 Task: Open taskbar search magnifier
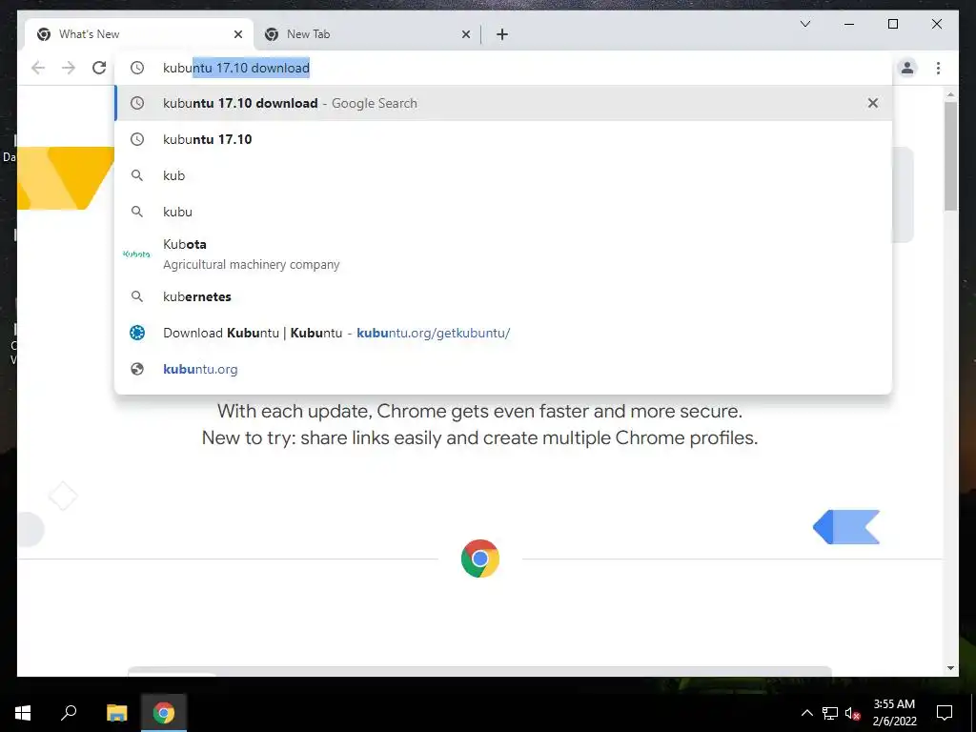click(x=69, y=713)
